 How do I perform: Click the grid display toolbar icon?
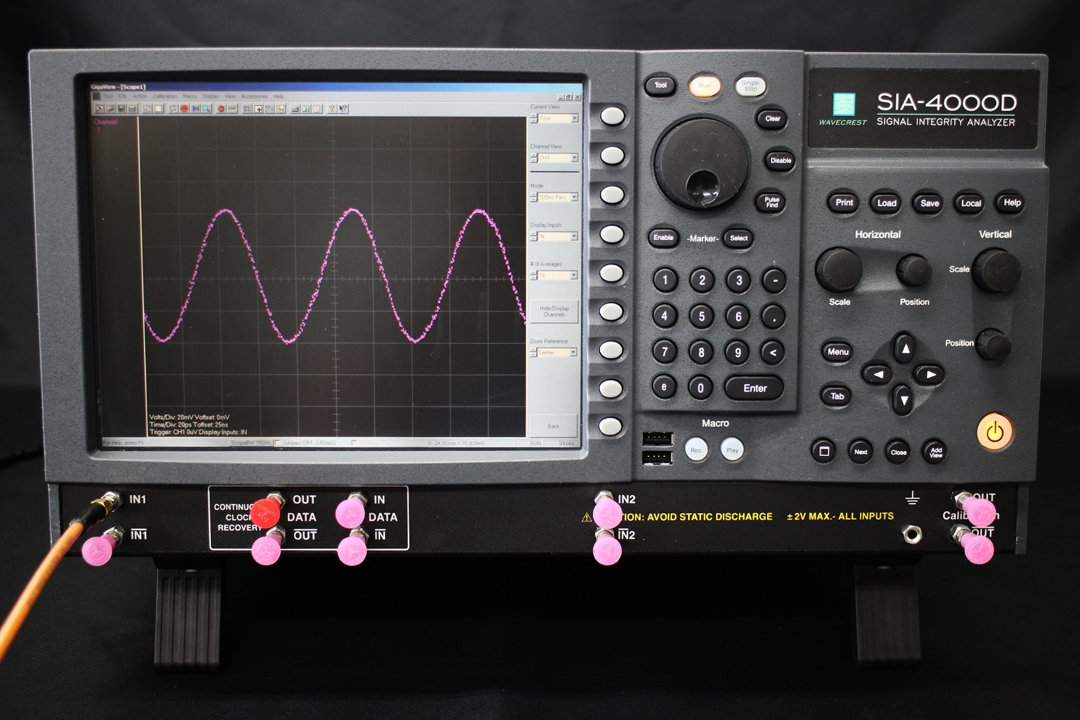click(247, 109)
